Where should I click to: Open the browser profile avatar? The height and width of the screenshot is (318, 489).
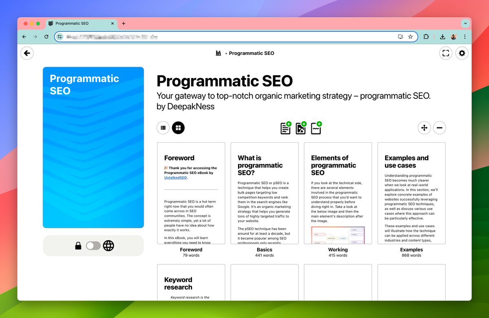(454, 37)
